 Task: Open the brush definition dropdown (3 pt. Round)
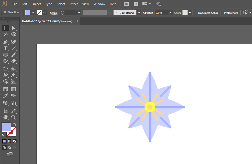[139, 12]
